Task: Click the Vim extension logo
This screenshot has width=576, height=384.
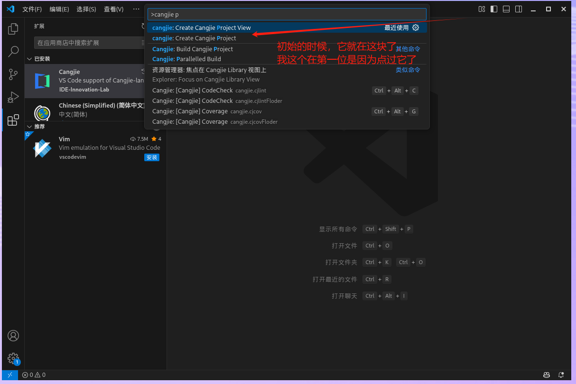Action: pyautogui.click(x=42, y=149)
